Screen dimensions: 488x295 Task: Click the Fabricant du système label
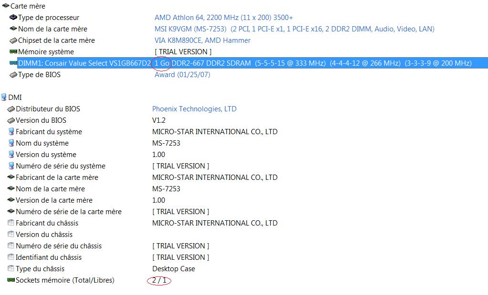coord(49,132)
